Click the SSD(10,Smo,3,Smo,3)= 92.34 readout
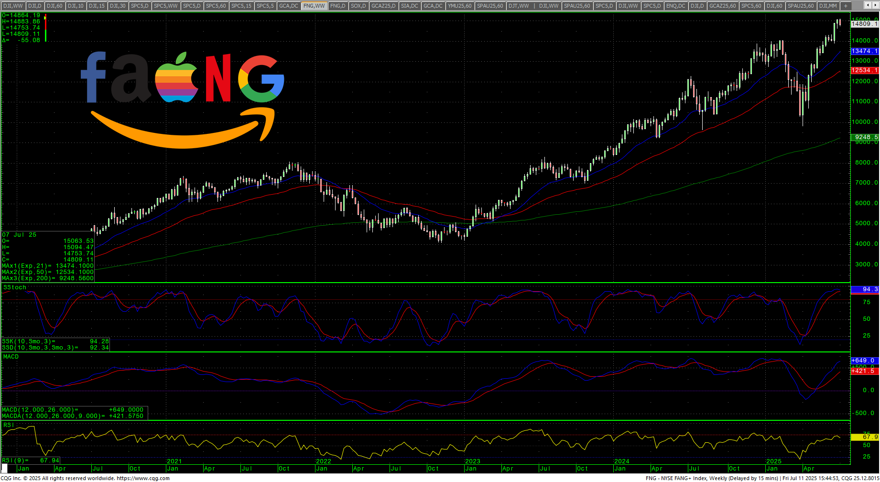The image size is (880, 482). [x=55, y=348]
